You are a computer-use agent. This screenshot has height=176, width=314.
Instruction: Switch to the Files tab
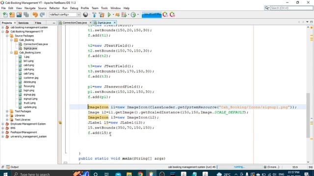[x=38, y=23]
